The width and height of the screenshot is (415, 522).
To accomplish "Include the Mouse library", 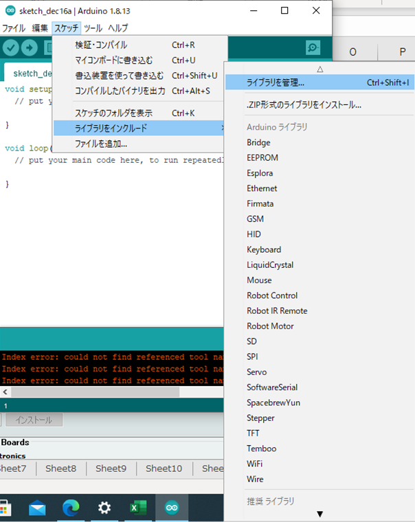I will [x=319, y=280].
